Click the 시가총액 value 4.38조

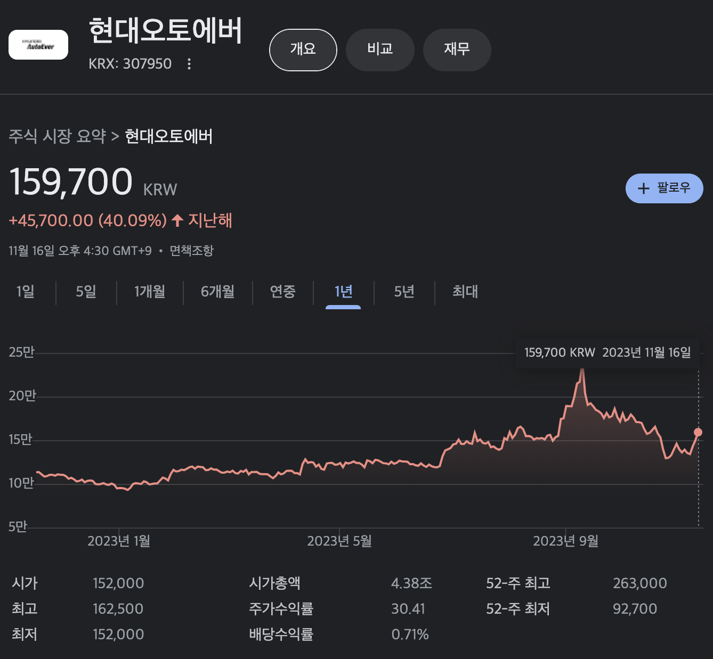411,583
